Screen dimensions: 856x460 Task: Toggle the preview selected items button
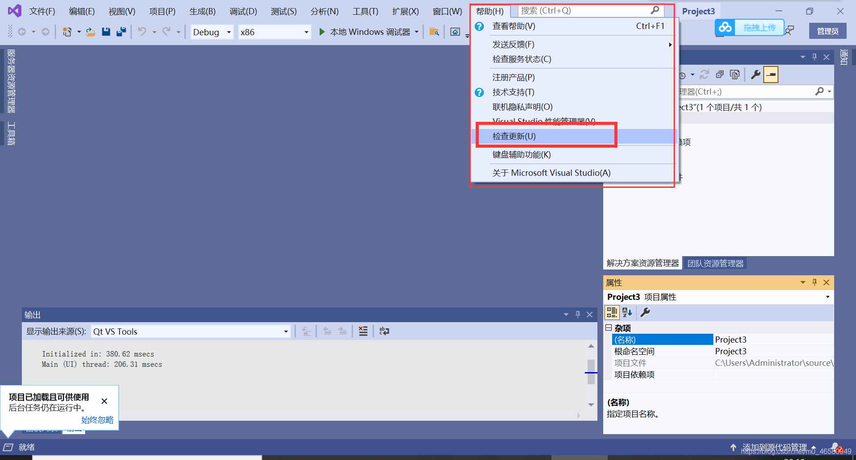[771, 75]
